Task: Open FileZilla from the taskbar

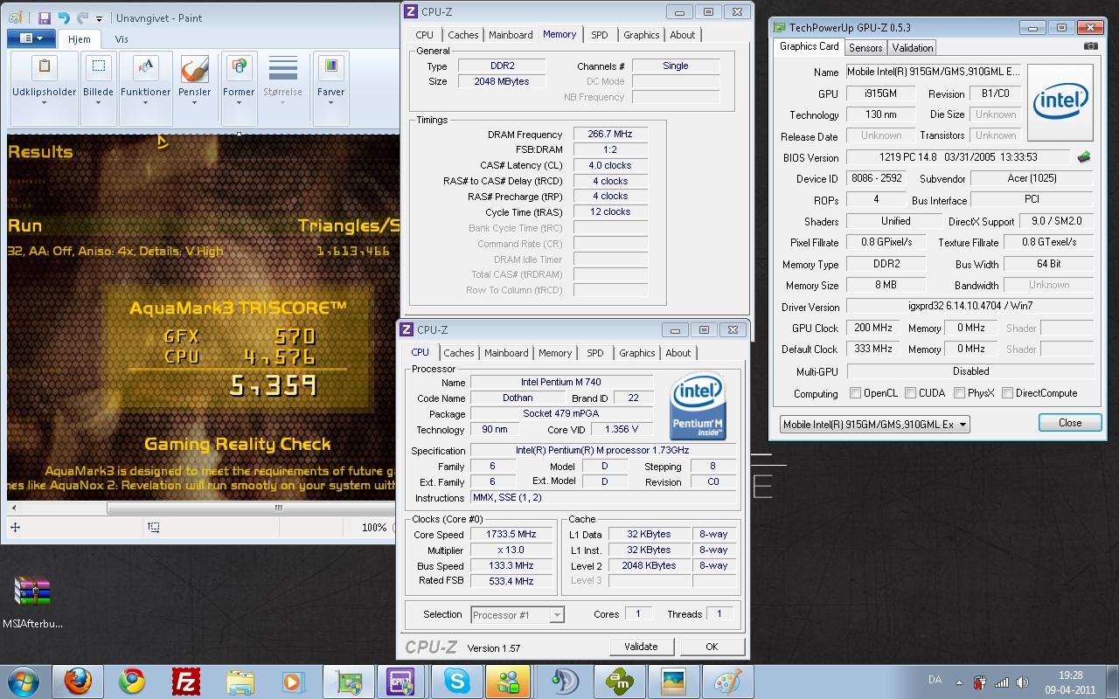Action: (x=185, y=682)
